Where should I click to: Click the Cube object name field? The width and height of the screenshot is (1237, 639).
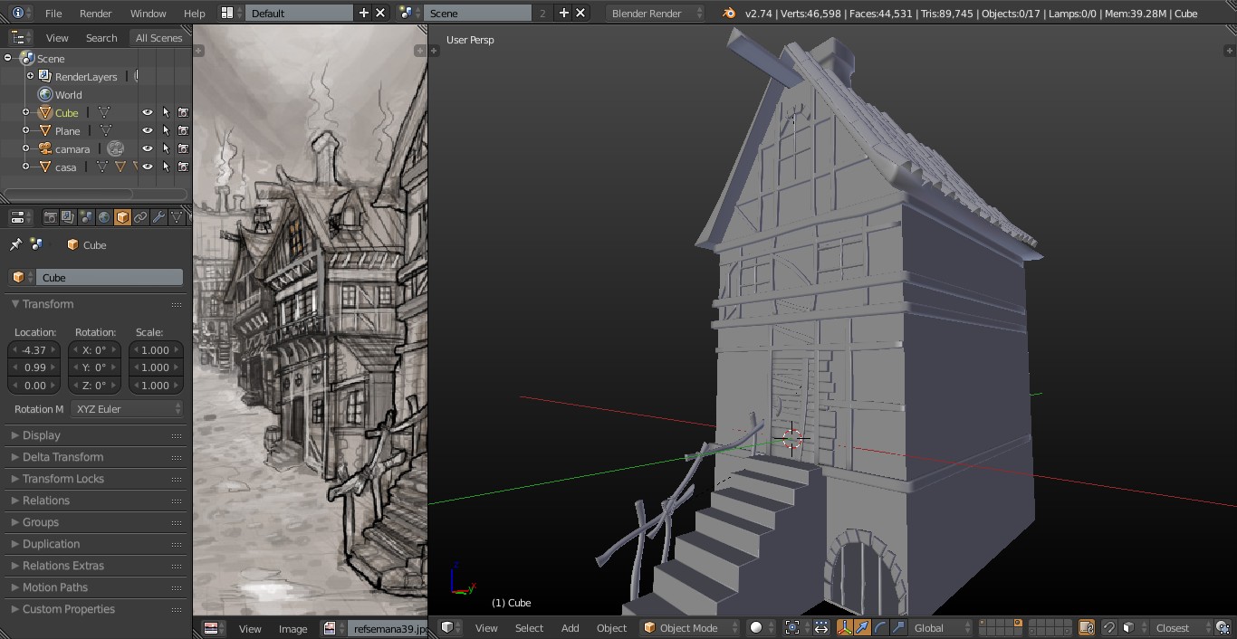[x=110, y=277]
